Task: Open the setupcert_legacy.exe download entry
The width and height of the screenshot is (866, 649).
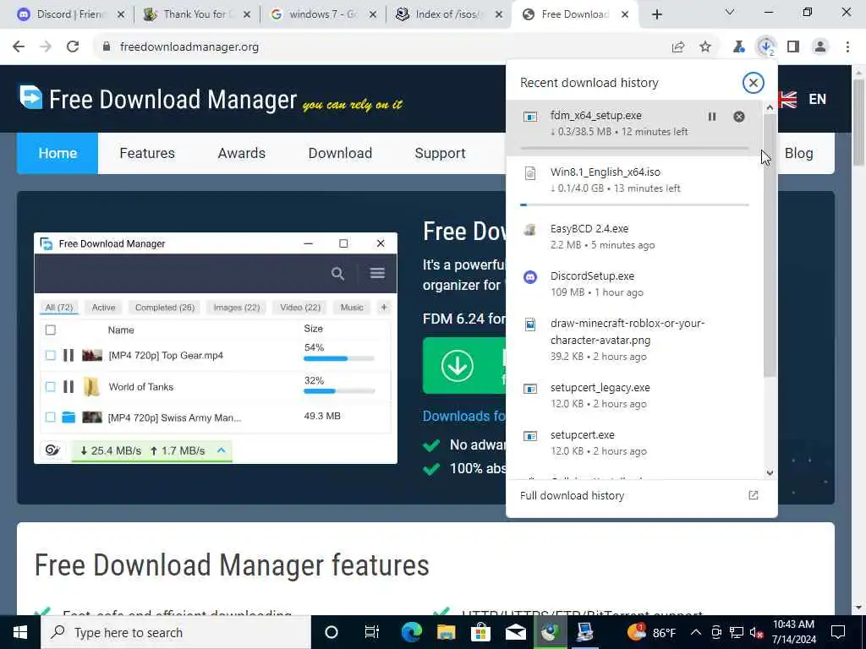Action: click(x=634, y=395)
